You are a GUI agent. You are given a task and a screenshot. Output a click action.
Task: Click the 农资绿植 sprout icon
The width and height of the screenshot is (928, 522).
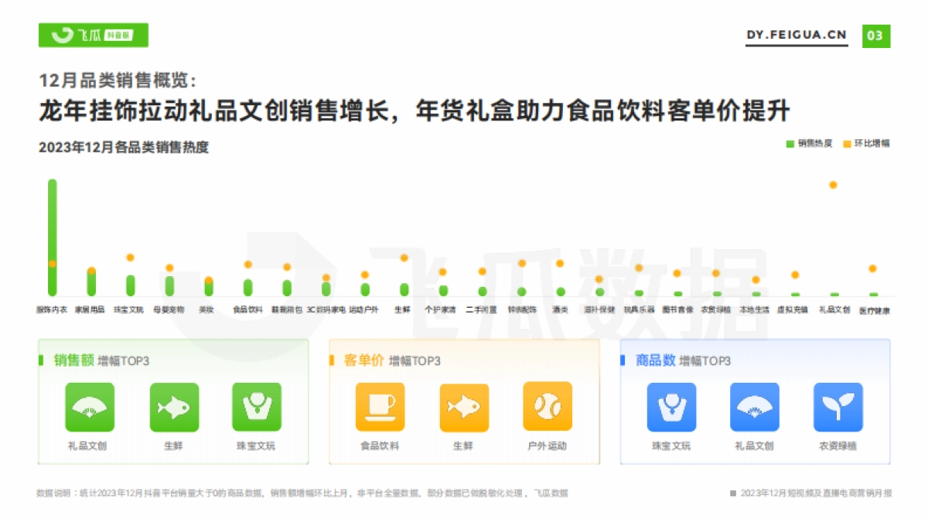838,406
